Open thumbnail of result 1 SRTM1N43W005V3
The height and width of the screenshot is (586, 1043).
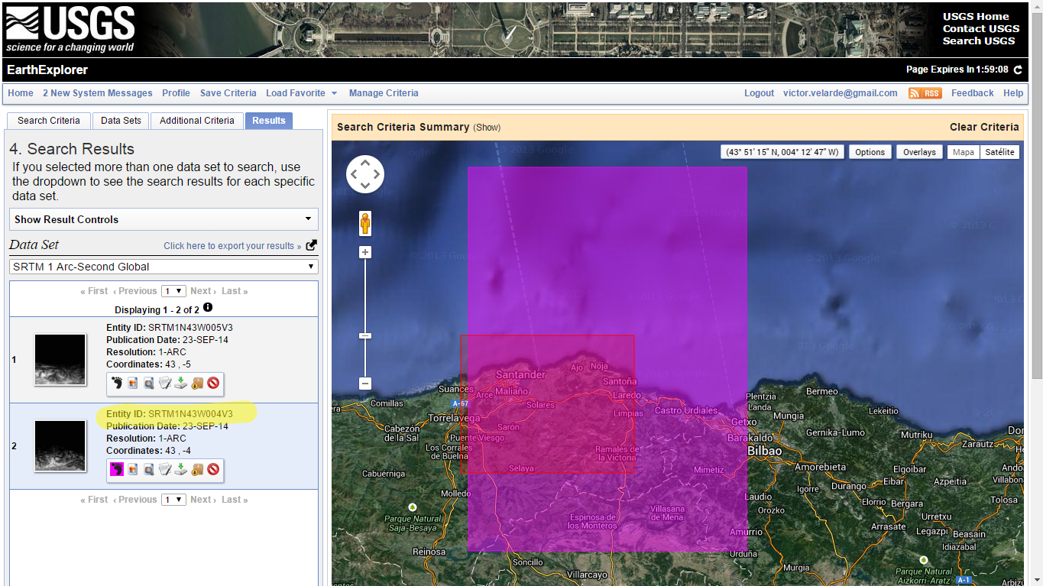60,360
